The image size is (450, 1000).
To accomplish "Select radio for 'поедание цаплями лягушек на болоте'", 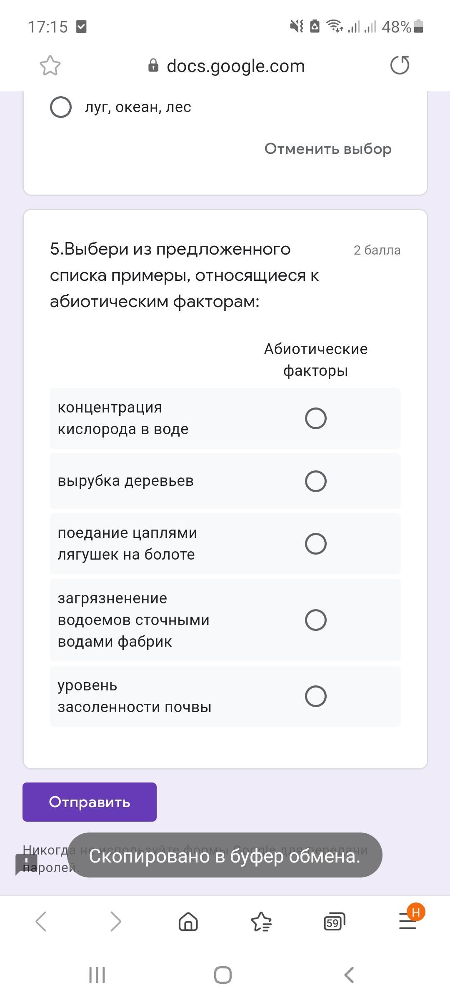I will point(315,544).
